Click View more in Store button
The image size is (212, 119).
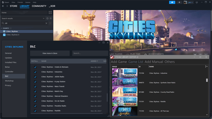50,53
